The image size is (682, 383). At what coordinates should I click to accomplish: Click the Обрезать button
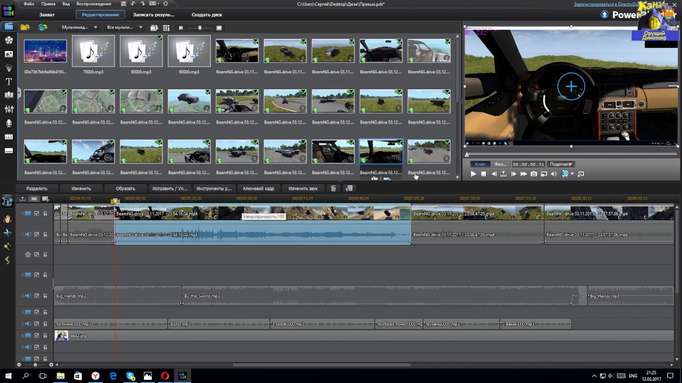pos(125,188)
